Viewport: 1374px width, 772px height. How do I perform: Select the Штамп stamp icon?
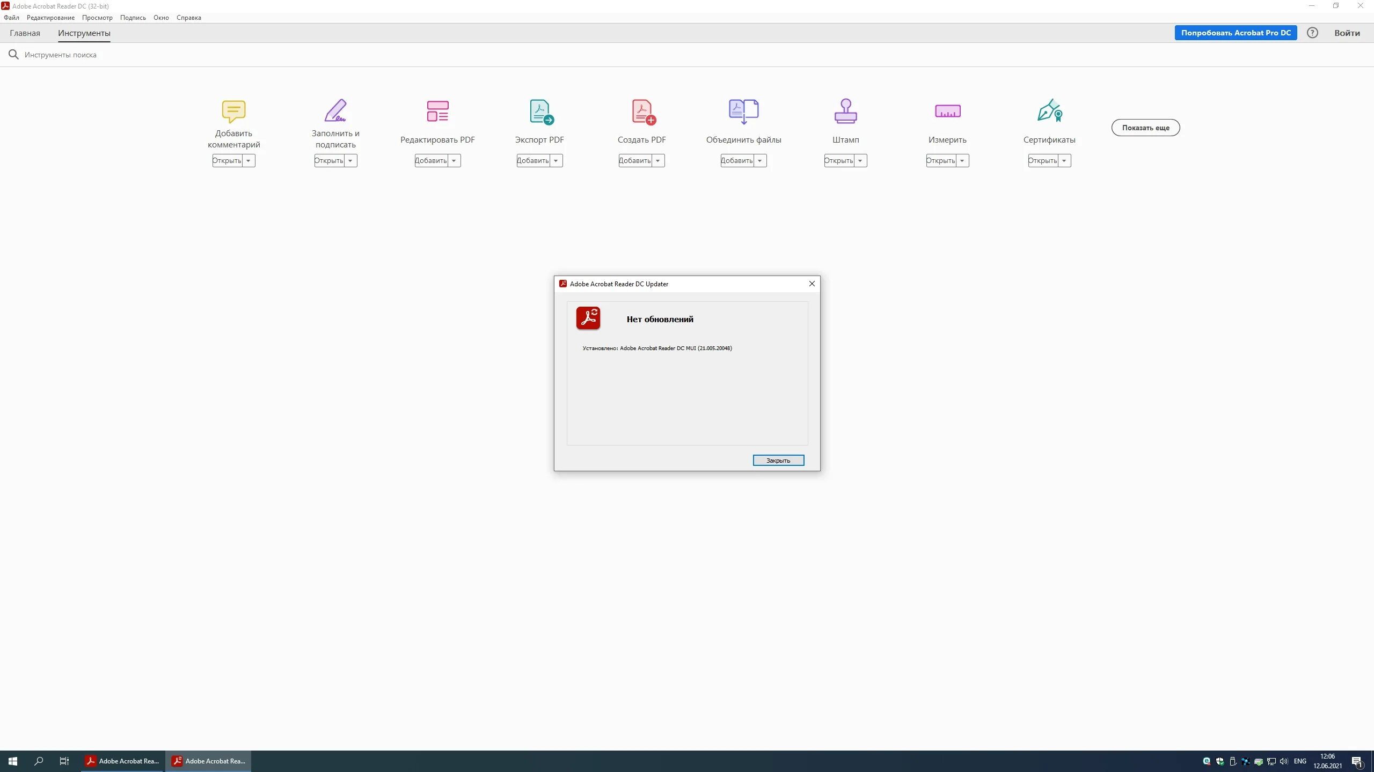[845, 111]
